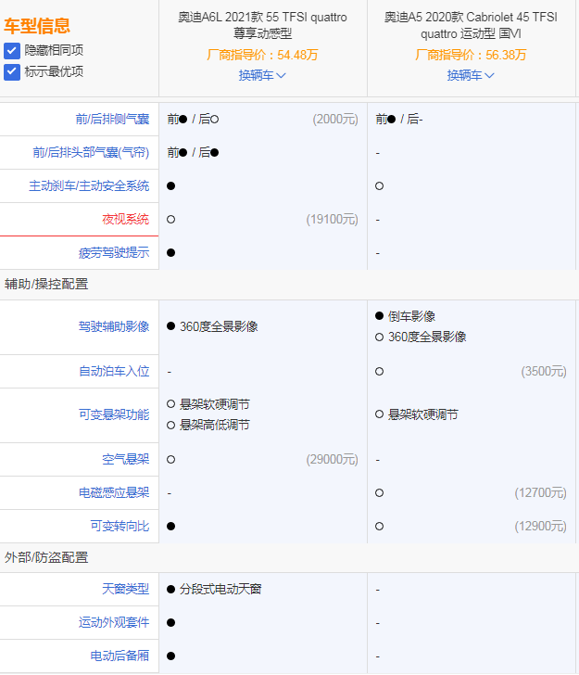Open the 天窗类型 feature link
Viewport: 579px width, 675px height.
pos(125,589)
